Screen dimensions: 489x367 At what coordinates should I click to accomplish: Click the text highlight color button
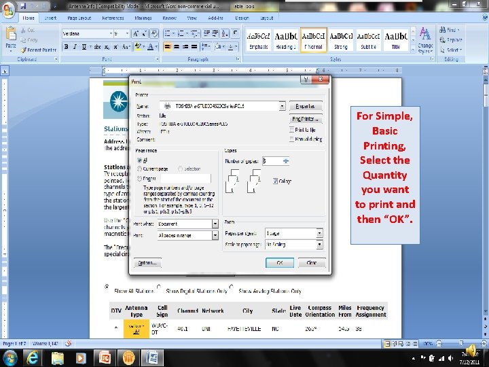point(137,47)
